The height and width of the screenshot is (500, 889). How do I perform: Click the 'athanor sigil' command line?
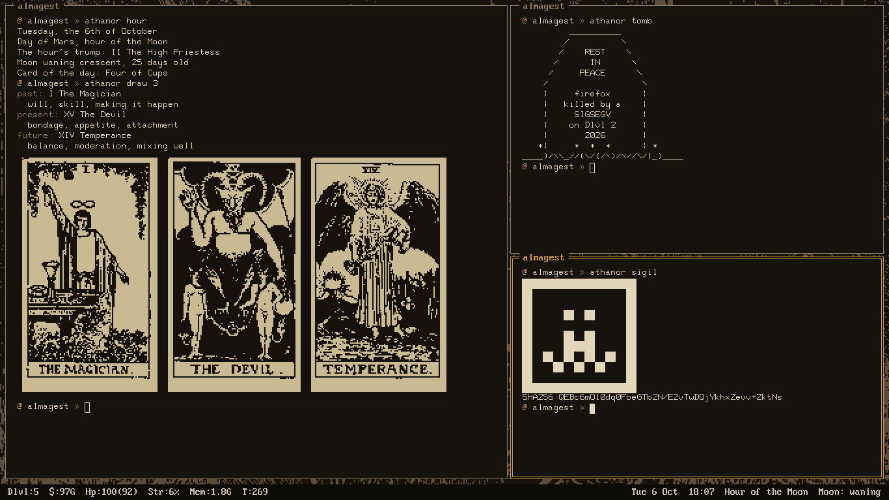tap(590, 272)
